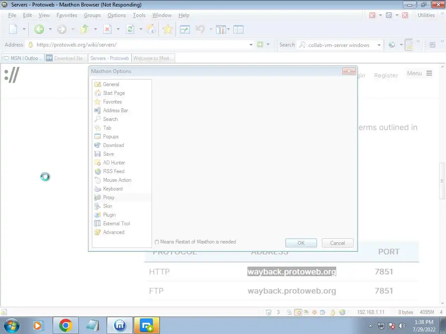
Task: Expand the search box history dropdown
Action: click(379, 45)
